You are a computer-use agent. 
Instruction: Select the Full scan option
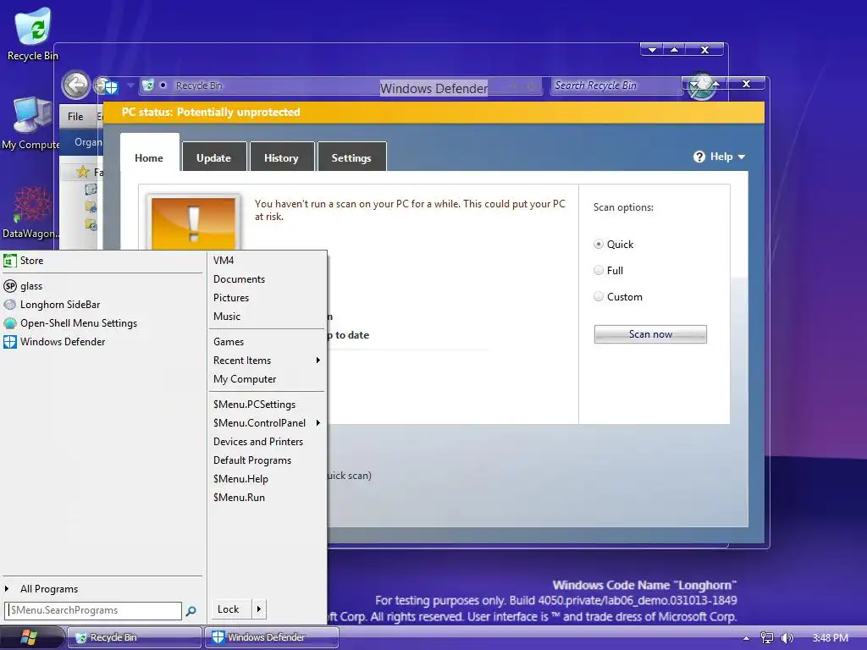(x=599, y=270)
